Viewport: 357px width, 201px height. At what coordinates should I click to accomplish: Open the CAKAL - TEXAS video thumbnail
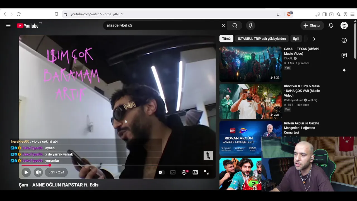click(251, 64)
